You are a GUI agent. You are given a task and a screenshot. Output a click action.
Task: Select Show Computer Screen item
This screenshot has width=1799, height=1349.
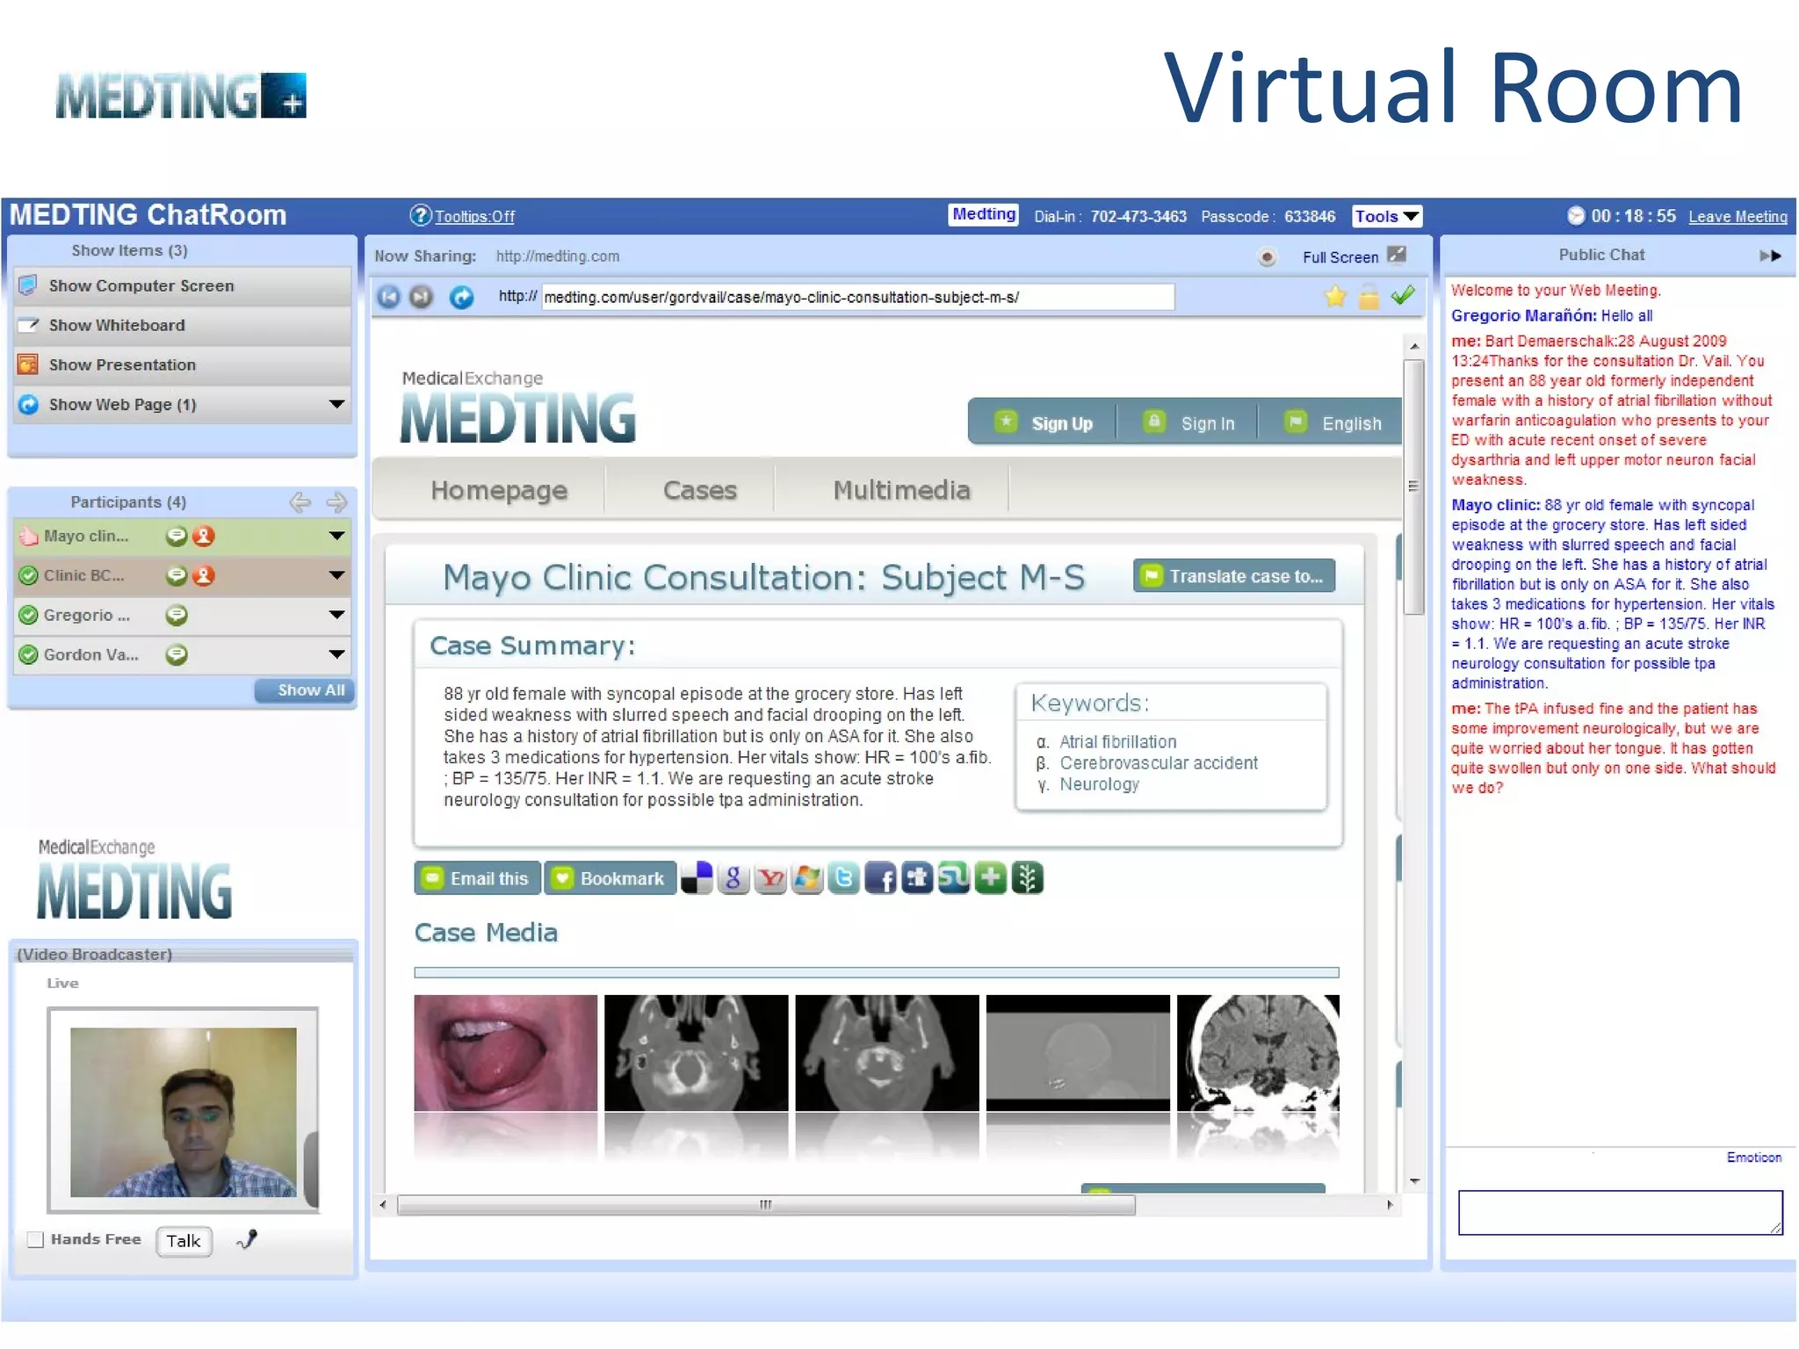click(x=183, y=285)
